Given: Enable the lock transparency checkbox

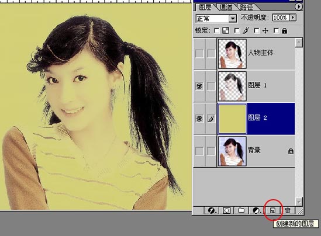Looking at the screenshot, I should tap(216, 31).
